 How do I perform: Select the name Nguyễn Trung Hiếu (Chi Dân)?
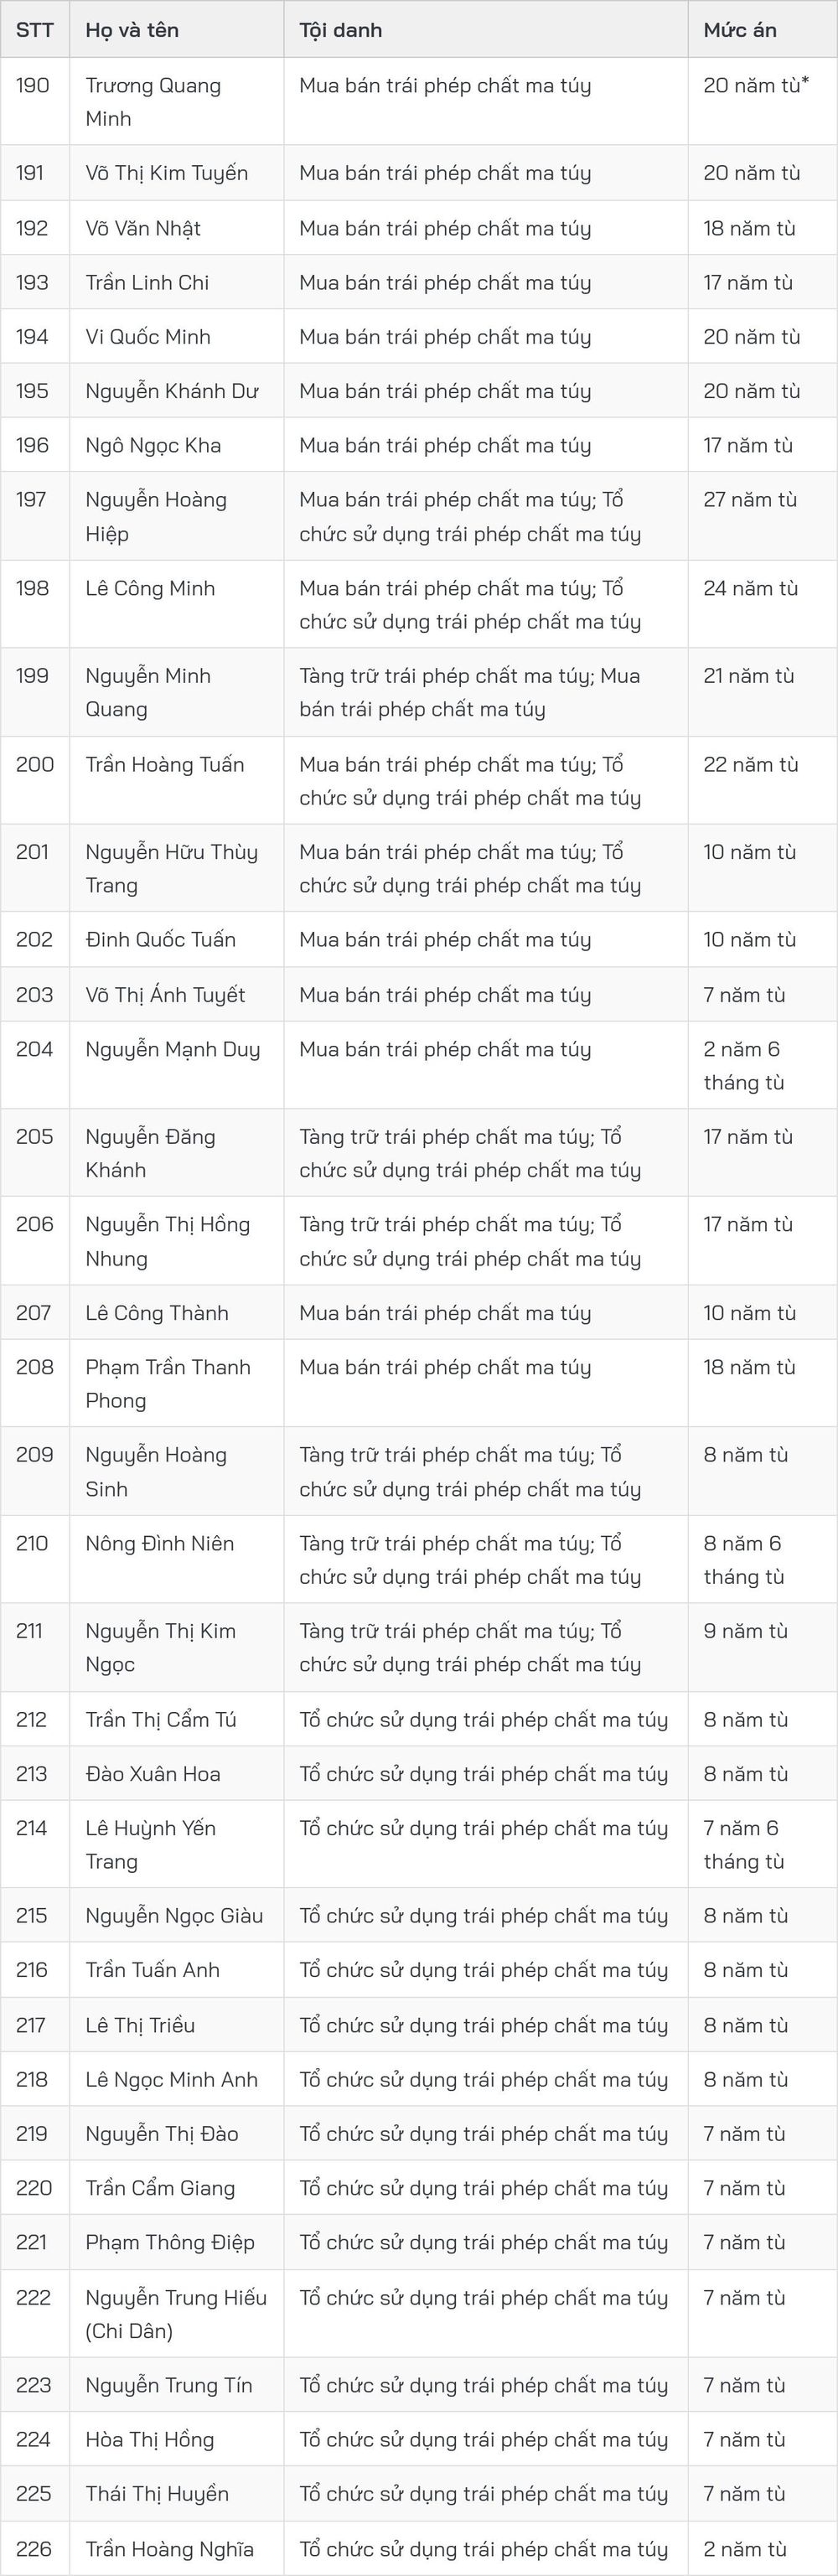point(176,2314)
